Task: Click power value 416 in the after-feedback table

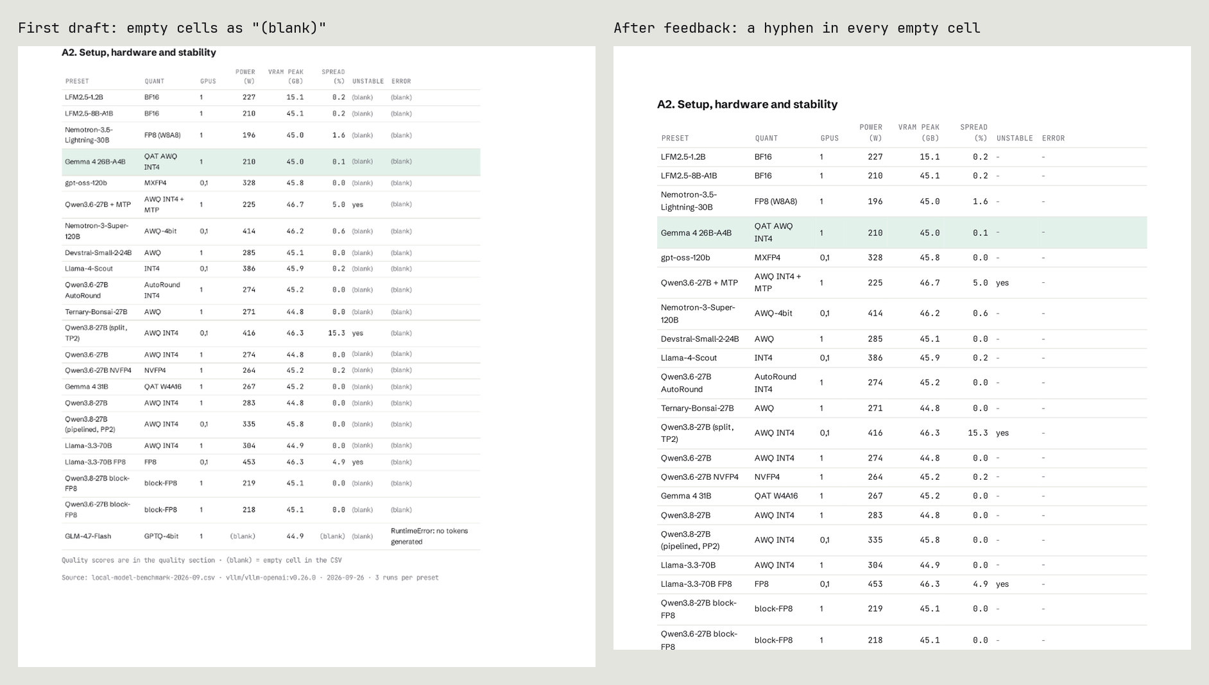Action: pyautogui.click(x=875, y=433)
